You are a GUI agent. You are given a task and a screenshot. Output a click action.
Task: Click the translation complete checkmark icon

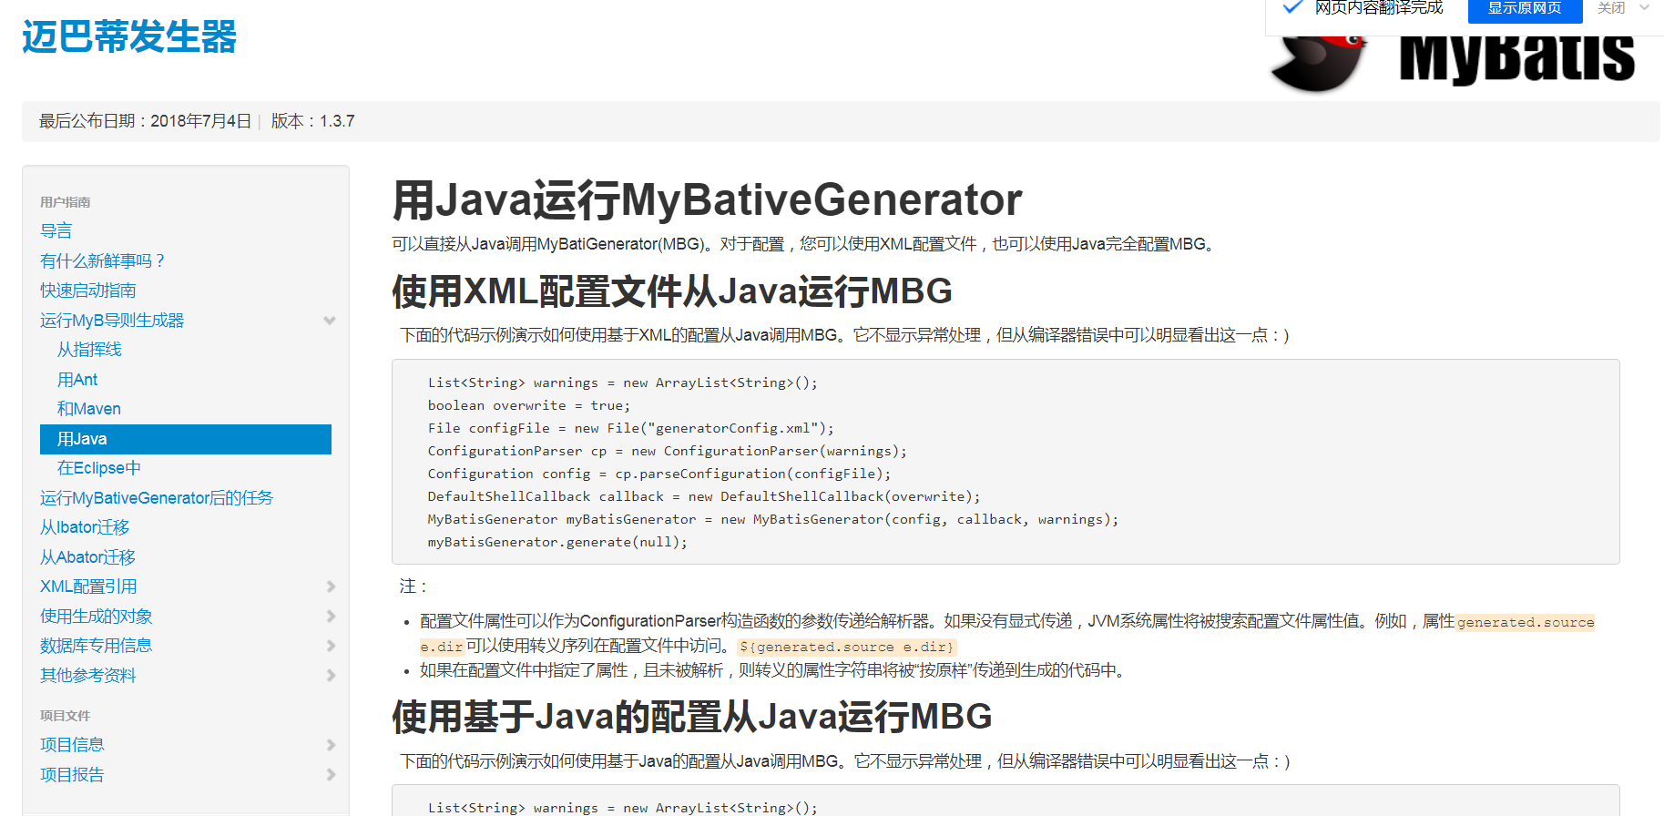[1292, 7]
